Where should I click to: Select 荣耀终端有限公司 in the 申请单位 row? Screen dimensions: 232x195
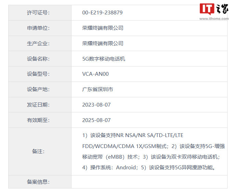103,28
